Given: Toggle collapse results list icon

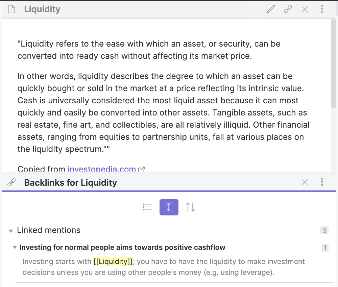Looking at the screenshot, I should pyautogui.click(x=147, y=207).
